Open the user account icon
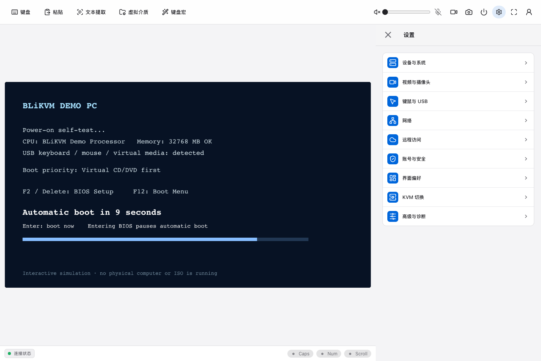541x361 pixels. pos(529,12)
